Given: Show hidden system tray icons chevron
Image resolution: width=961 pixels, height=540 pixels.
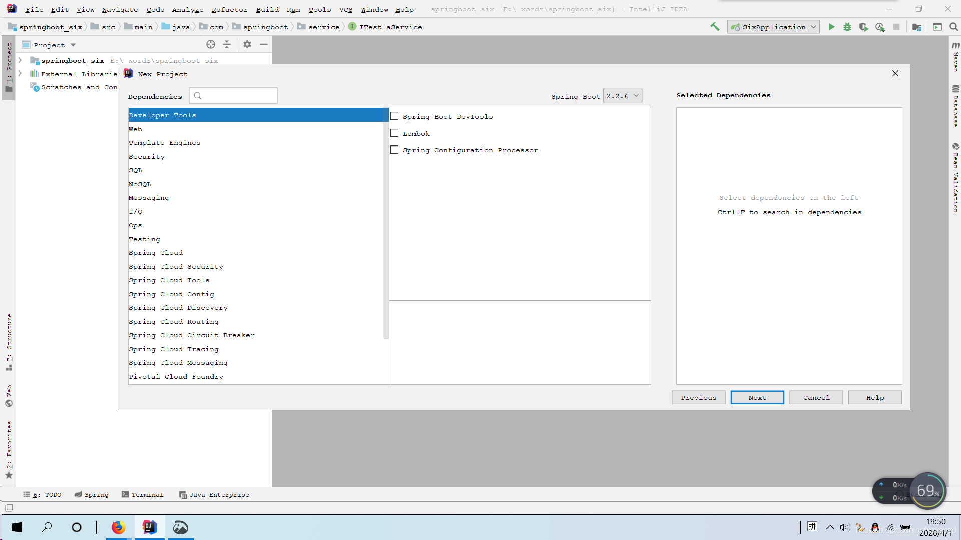Looking at the screenshot, I should tap(830, 527).
